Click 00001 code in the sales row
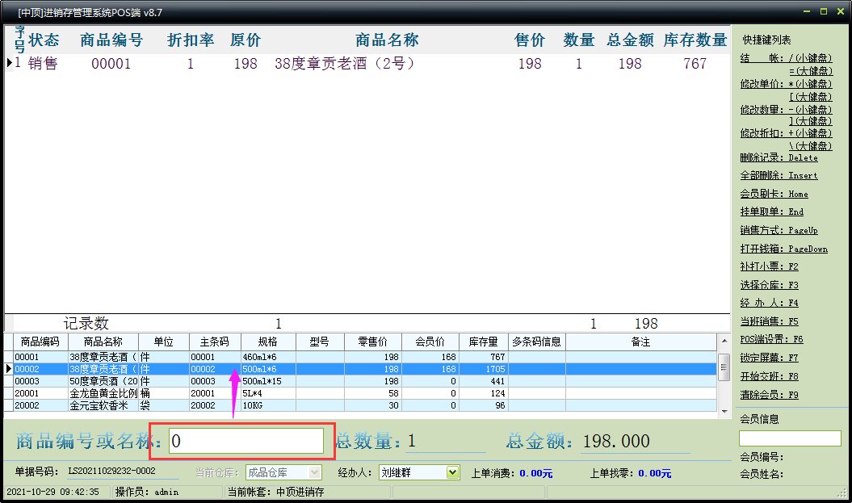Viewport: 852px width, 503px height. tap(111, 64)
